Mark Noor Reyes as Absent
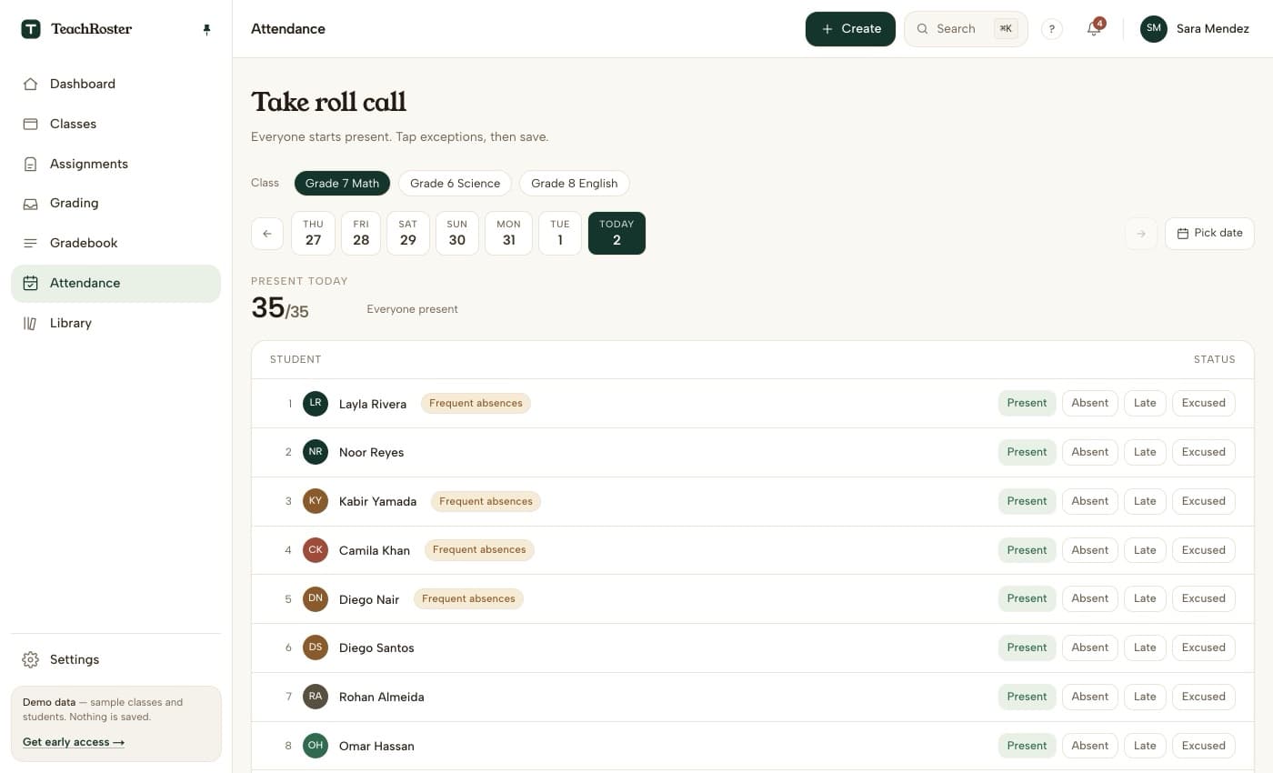 (1089, 452)
